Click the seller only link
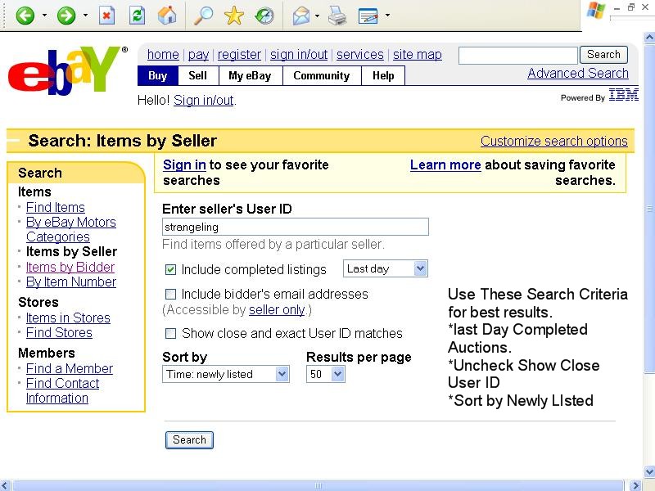Image resolution: width=655 pixels, height=491 pixels. (x=277, y=310)
